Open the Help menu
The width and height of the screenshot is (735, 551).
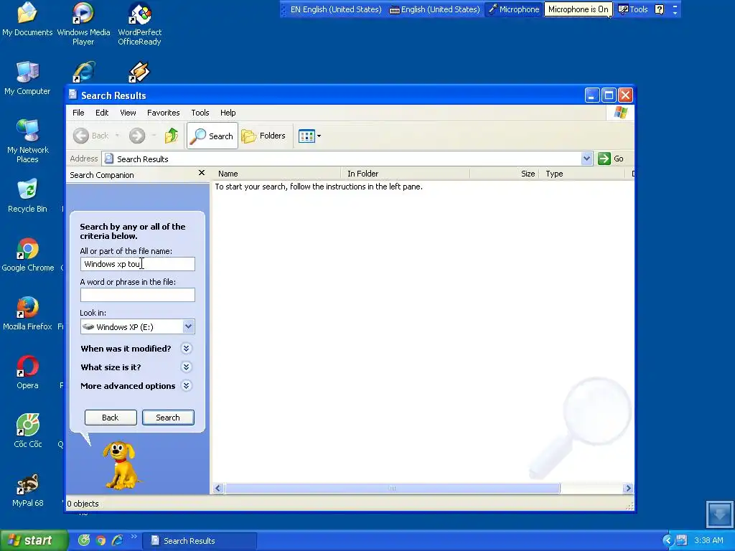228,113
